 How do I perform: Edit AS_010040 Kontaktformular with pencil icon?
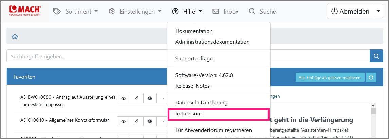point(136,121)
